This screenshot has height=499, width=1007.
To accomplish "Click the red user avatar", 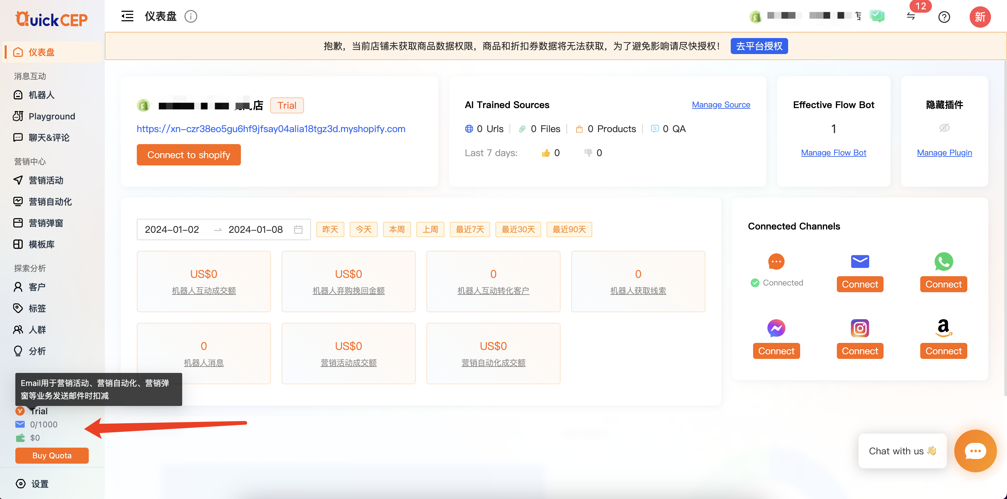I will click(x=980, y=17).
